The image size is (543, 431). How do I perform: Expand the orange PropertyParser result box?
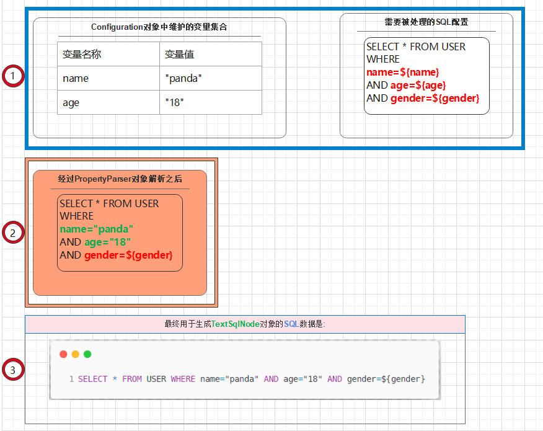[121, 285]
